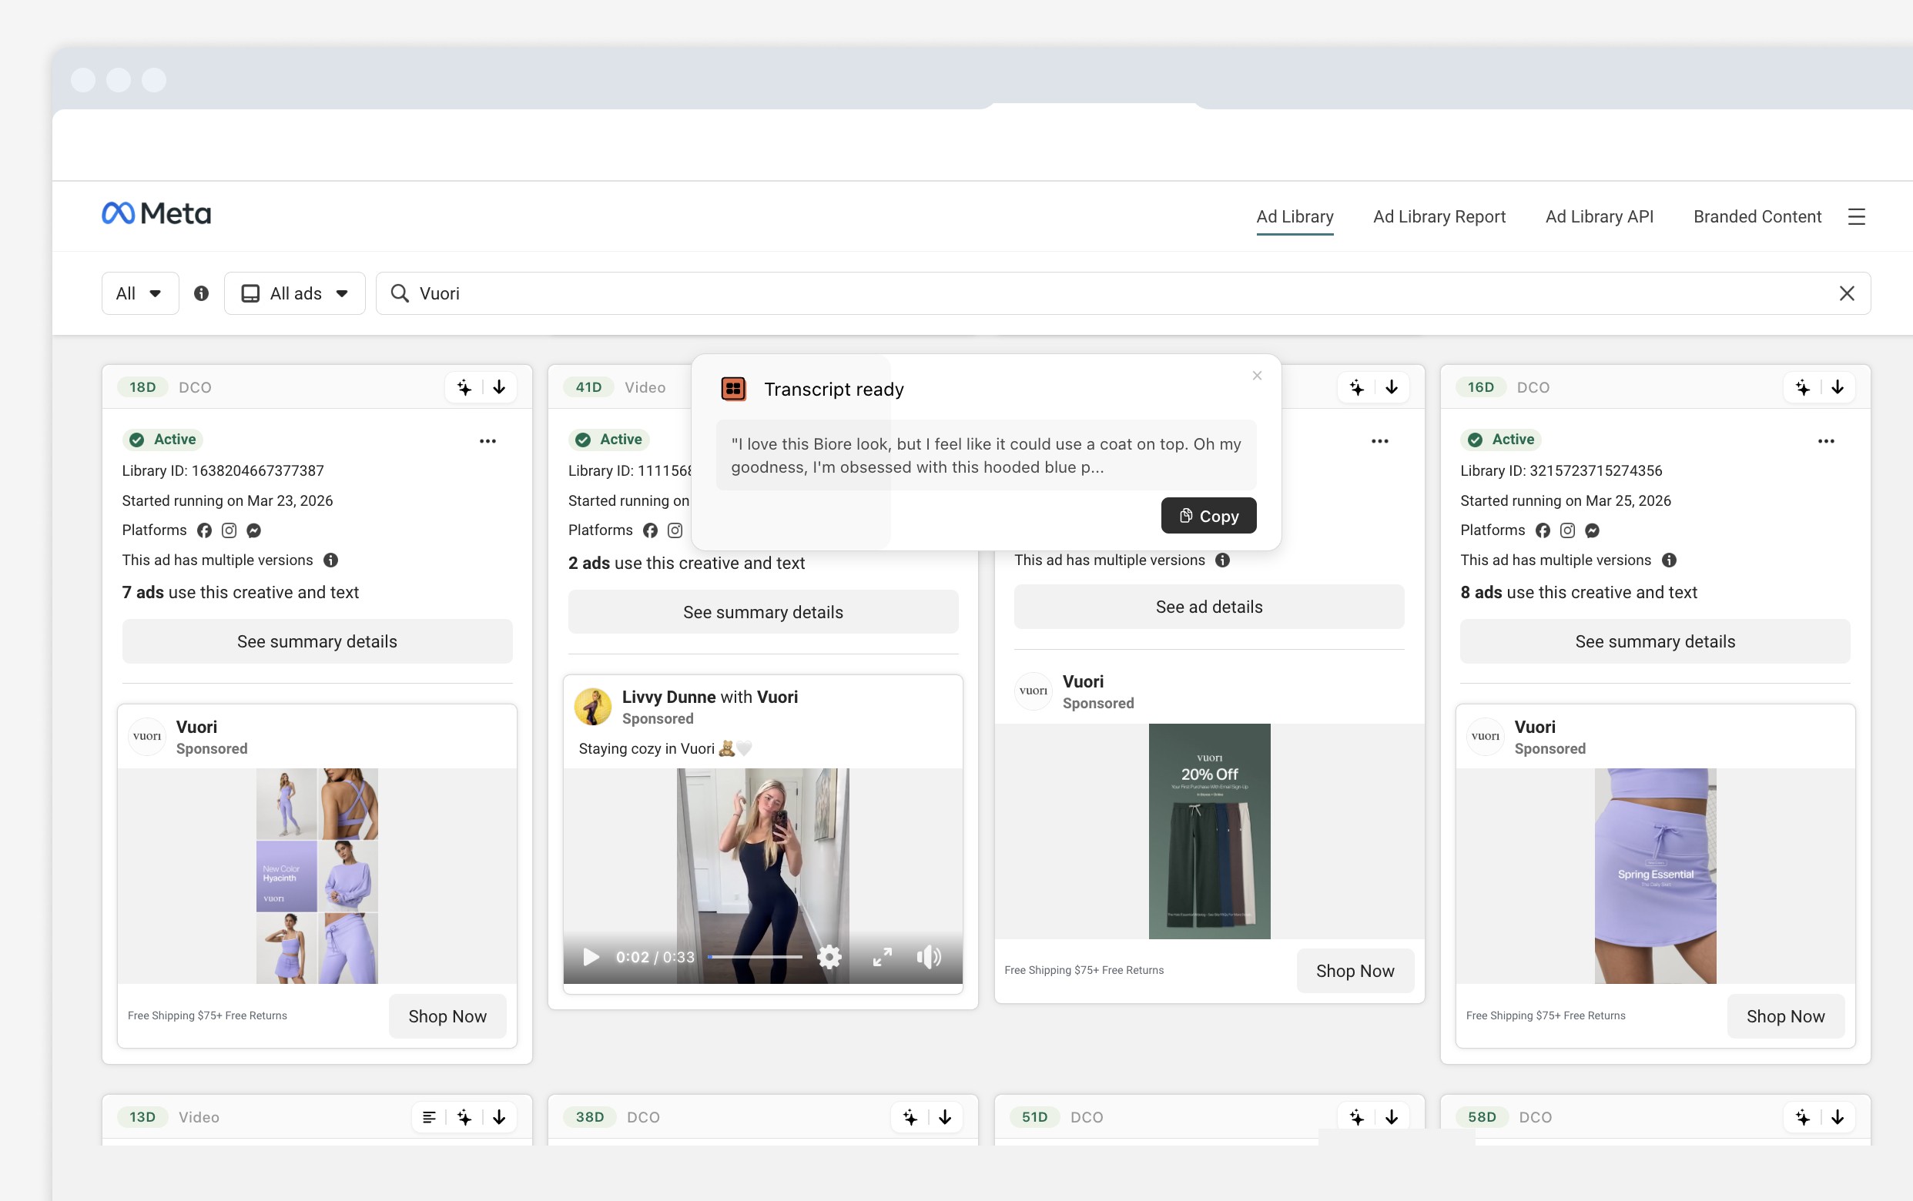Screen dimensions: 1913x1201
Task: Play the Livvy Dunne video
Action: tap(590, 957)
